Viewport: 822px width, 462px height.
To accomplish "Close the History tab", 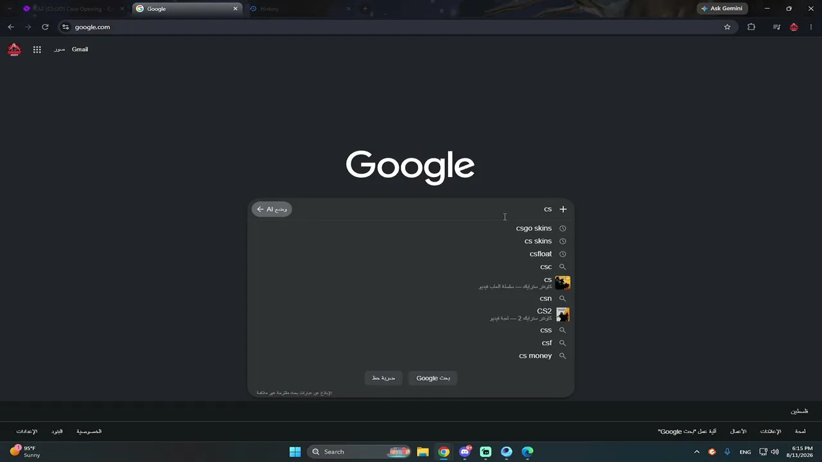I will pos(349,9).
